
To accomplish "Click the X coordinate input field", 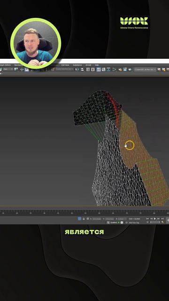I will point(97,219).
